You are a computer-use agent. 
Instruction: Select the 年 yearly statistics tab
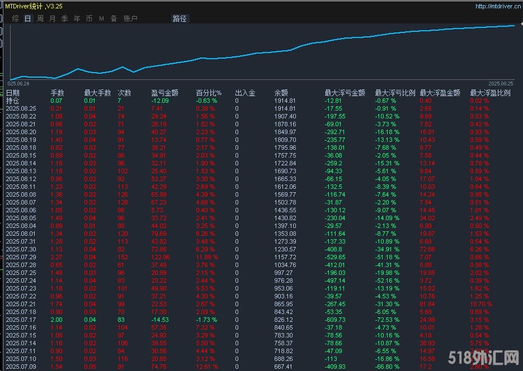[x=77, y=18]
